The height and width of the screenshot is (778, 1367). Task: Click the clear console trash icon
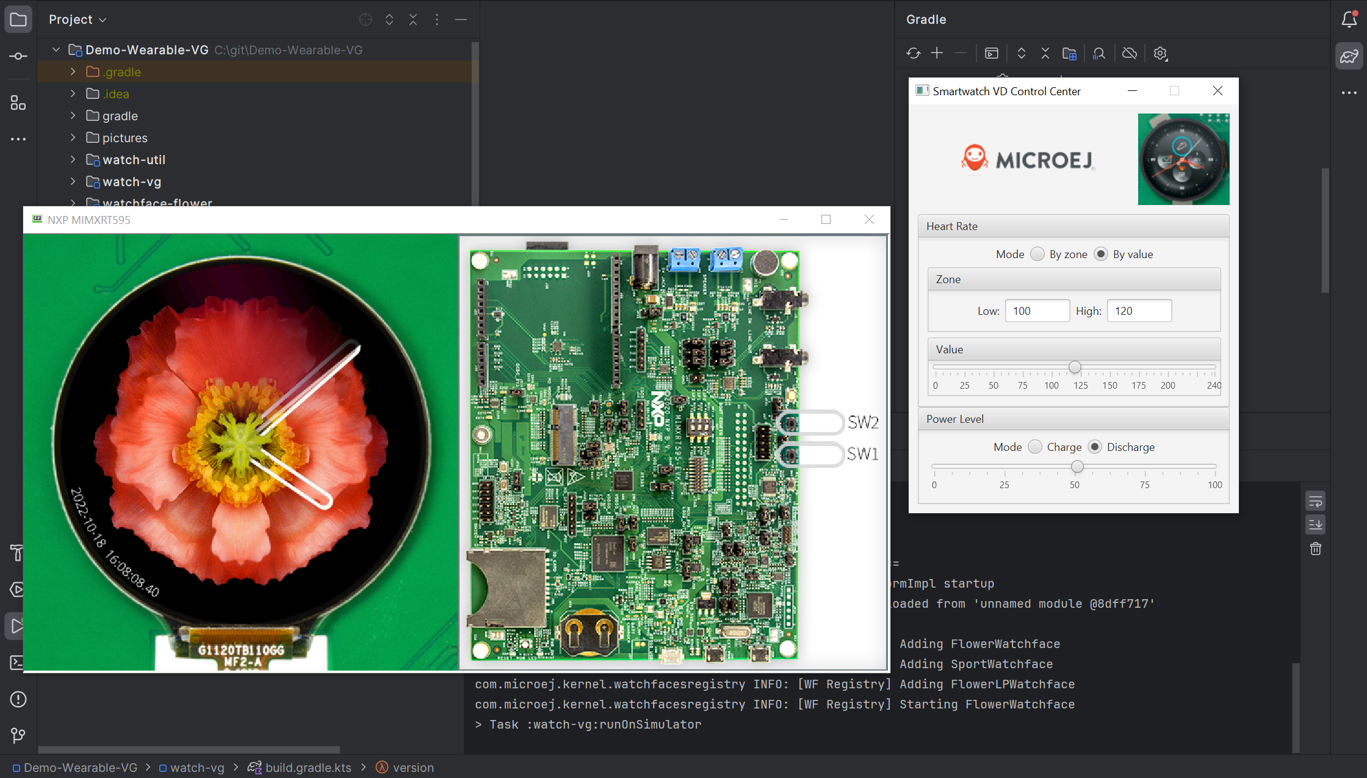(x=1316, y=549)
